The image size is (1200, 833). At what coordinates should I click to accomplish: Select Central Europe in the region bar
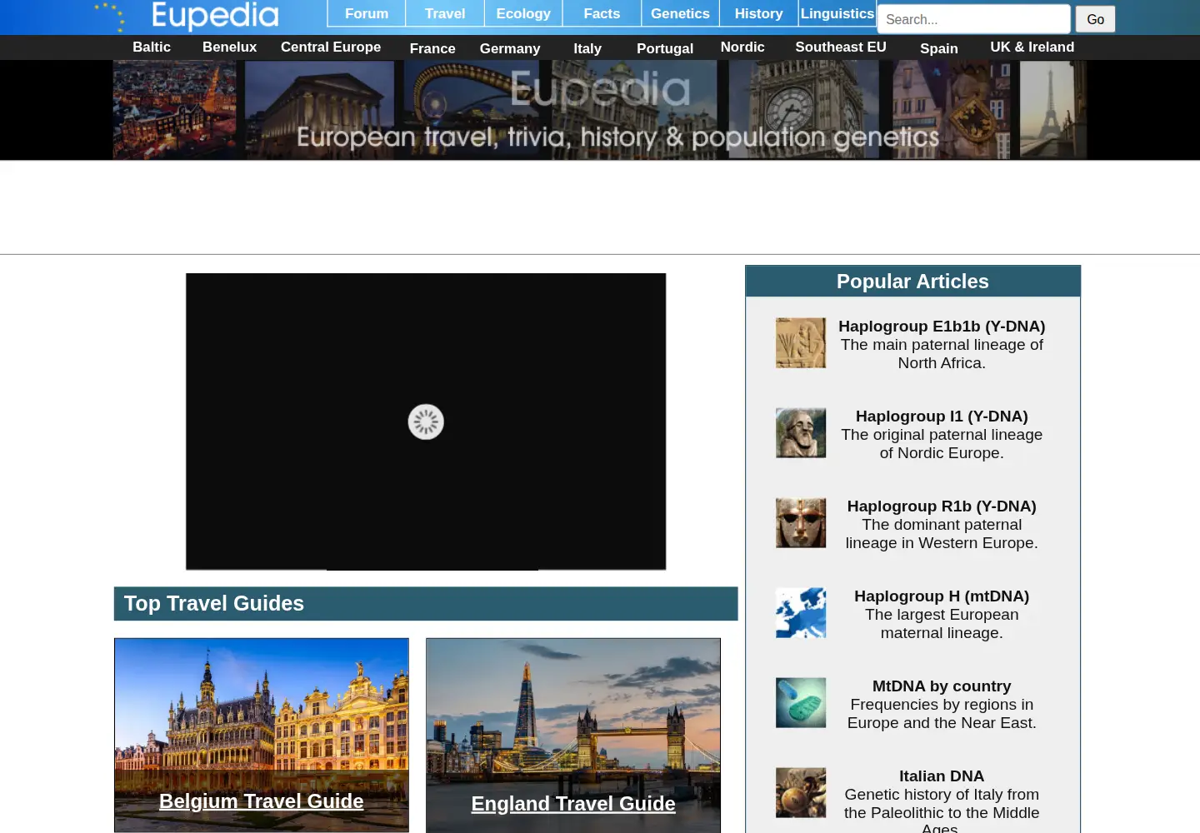[331, 47]
